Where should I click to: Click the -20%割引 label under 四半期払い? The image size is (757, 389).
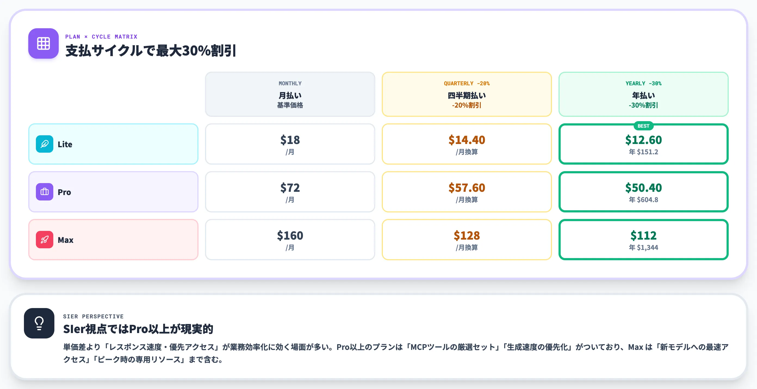coord(467,105)
